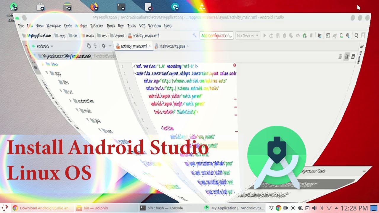Open the Refactor menu
The image size is (379, 213).
coord(97,26)
